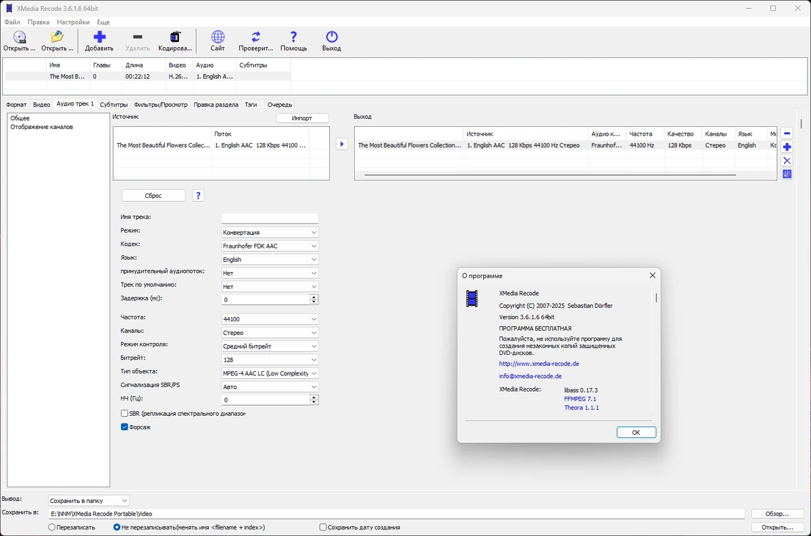Click OK in the About dialog
Image resolution: width=811 pixels, height=536 pixels.
636,432
